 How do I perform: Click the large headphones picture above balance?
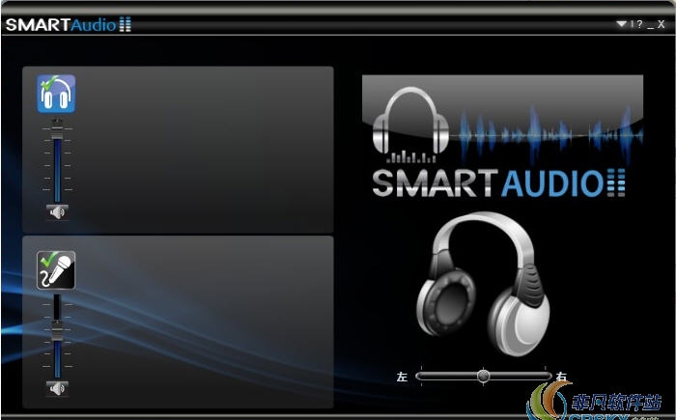tap(483, 284)
